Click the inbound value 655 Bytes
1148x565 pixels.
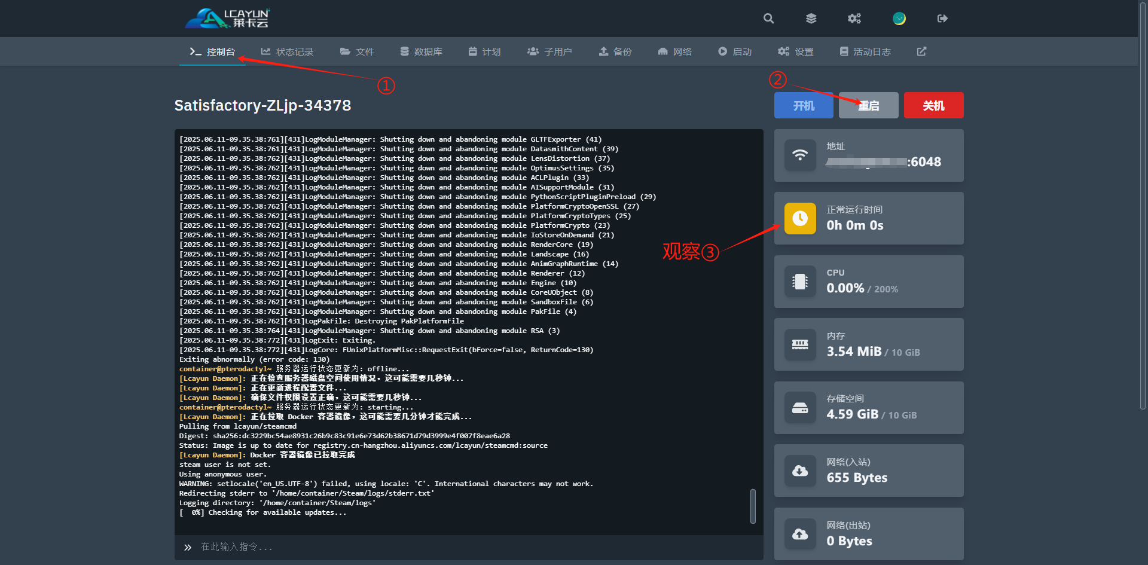coord(857,478)
